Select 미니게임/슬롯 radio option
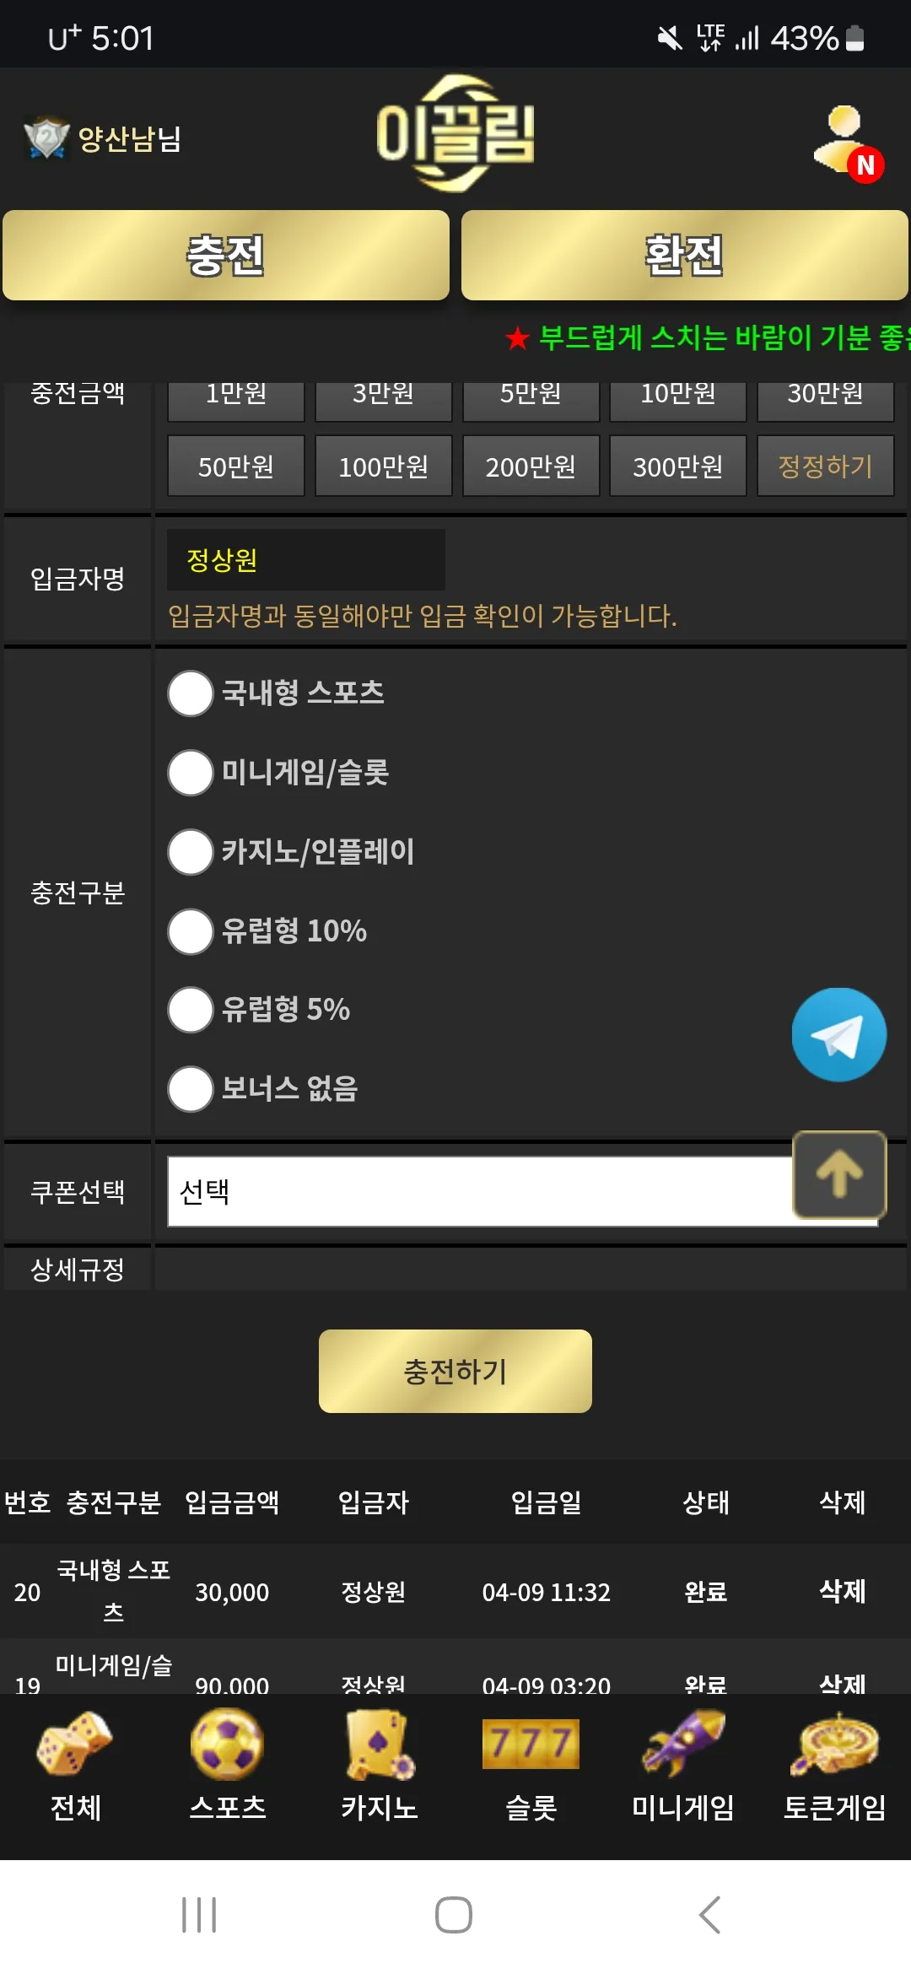Image resolution: width=911 pixels, height=1974 pixels. (191, 773)
